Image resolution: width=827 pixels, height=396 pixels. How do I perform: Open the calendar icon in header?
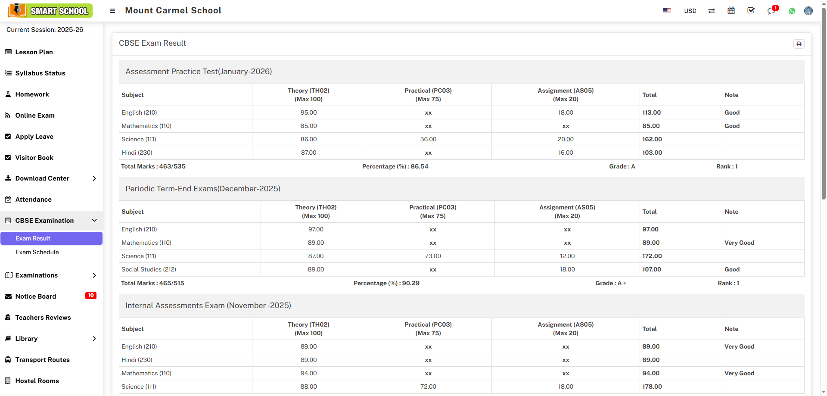point(731,11)
